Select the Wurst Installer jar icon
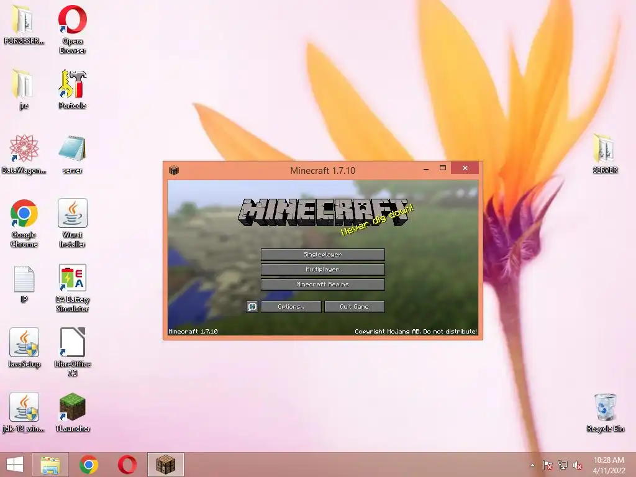 pyautogui.click(x=73, y=223)
